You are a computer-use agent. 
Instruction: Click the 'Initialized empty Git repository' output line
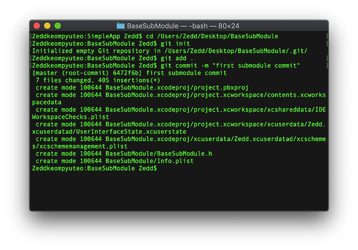pos(170,51)
